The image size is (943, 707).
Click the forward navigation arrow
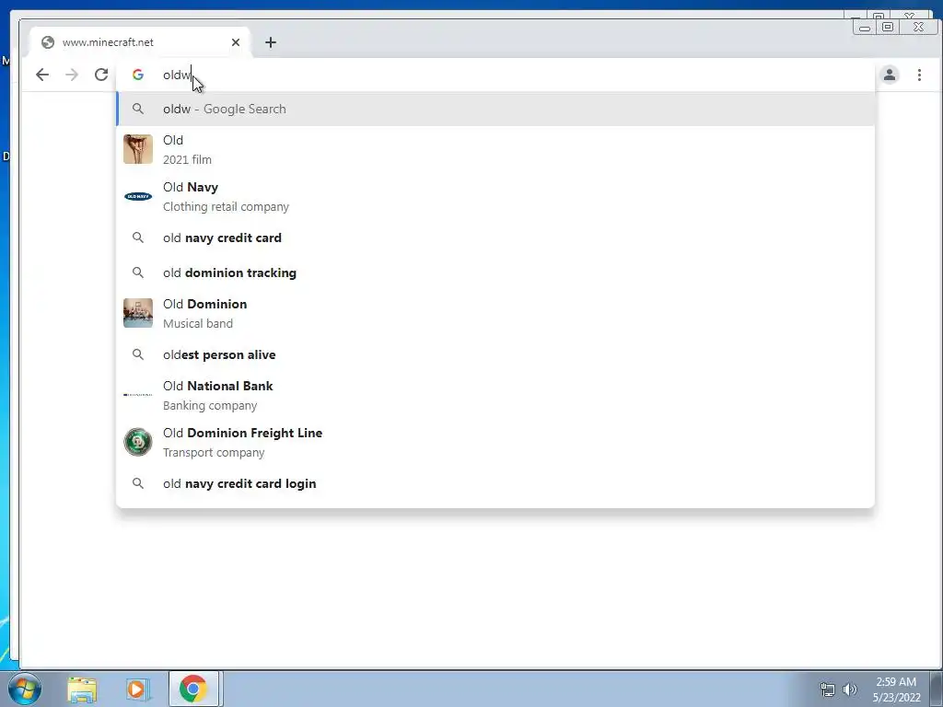[72, 75]
